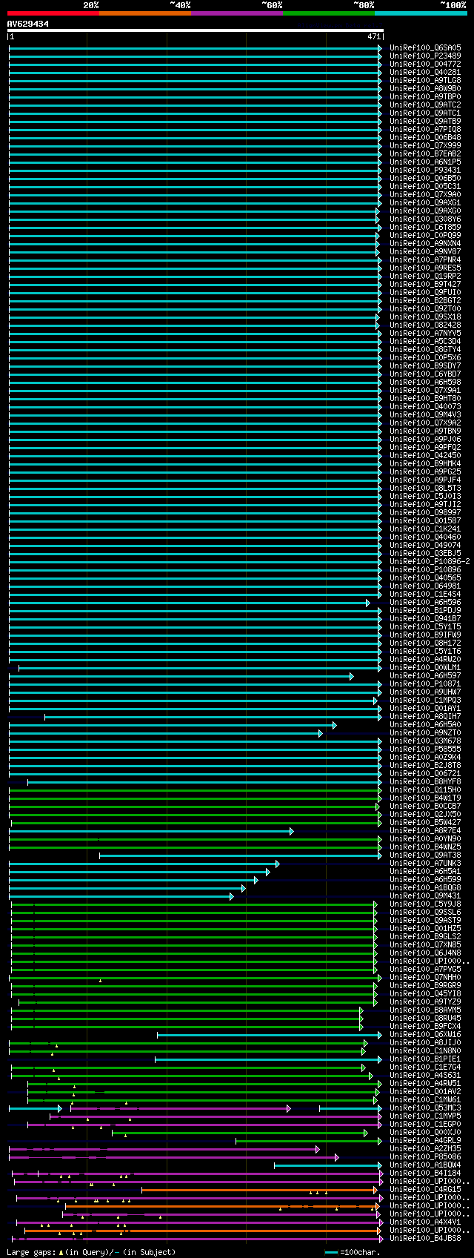Open hit UniRef100_P10896-2

click(430, 561)
